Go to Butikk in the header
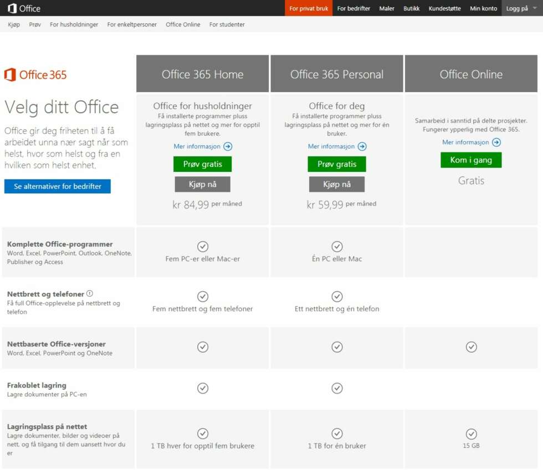543x474 pixels. coord(411,8)
